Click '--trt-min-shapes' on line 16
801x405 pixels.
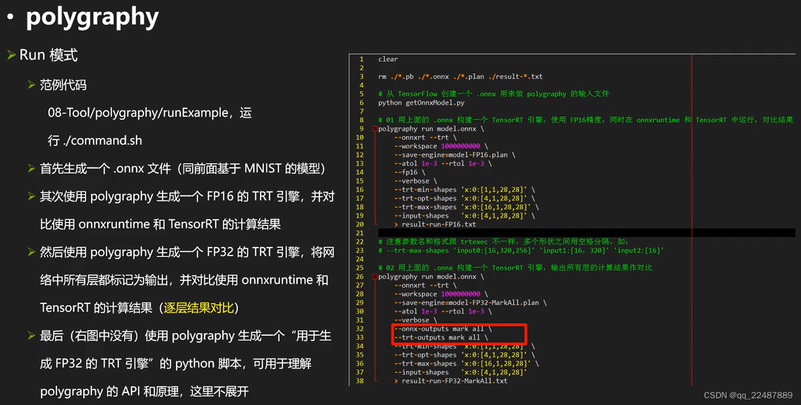(464, 190)
